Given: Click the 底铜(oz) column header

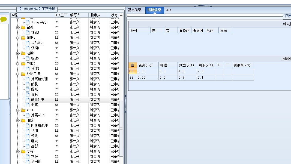Looking at the screenshot, I should pyautogui.click(x=148, y=65).
